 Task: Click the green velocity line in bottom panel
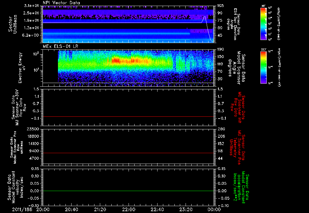128,191
